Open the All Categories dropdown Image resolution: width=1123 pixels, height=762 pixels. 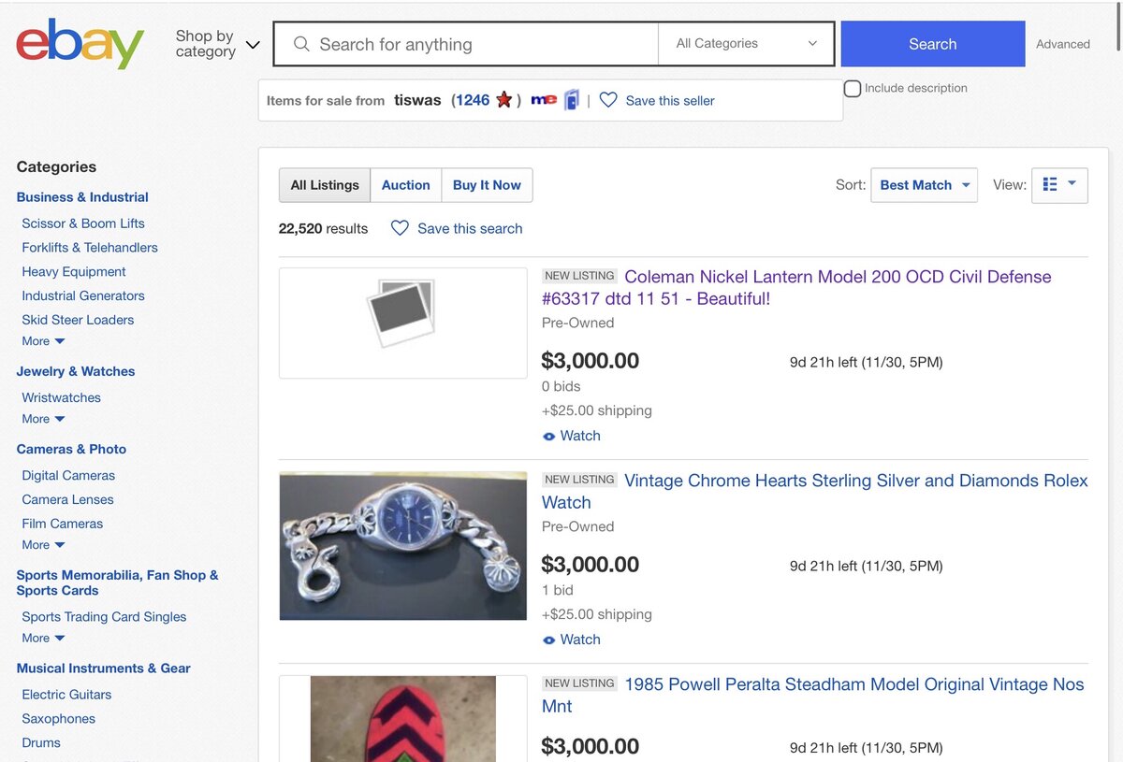click(746, 44)
